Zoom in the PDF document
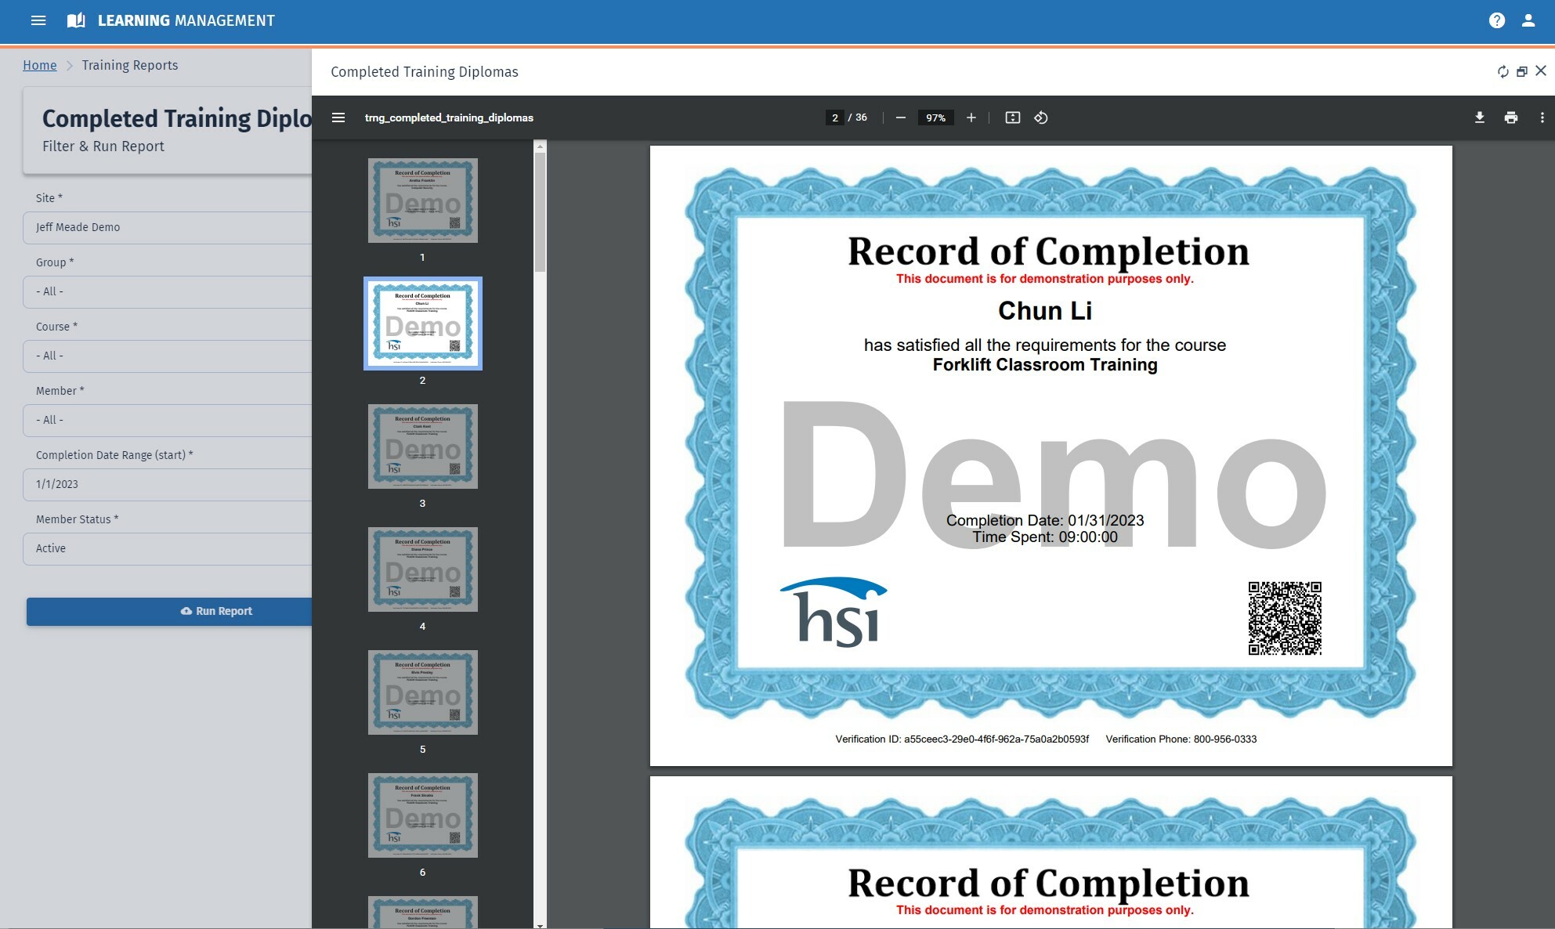The image size is (1555, 929). [x=971, y=117]
